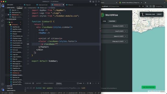Open Explorer more actions ellipsis
The height and width of the screenshot is (94, 167).
point(20,5)
